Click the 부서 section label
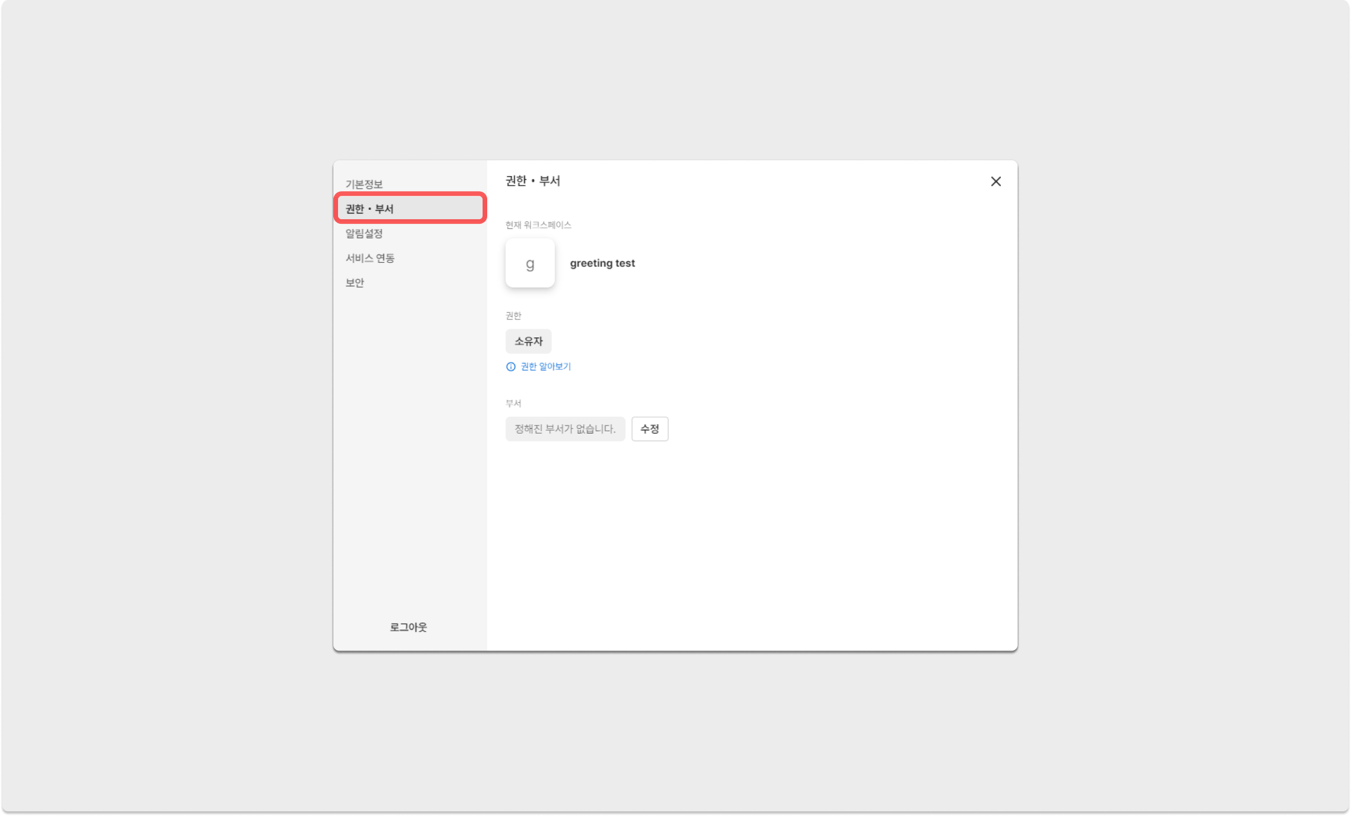Viewport: 1351px width, 816px height. [x=513, y=403]
